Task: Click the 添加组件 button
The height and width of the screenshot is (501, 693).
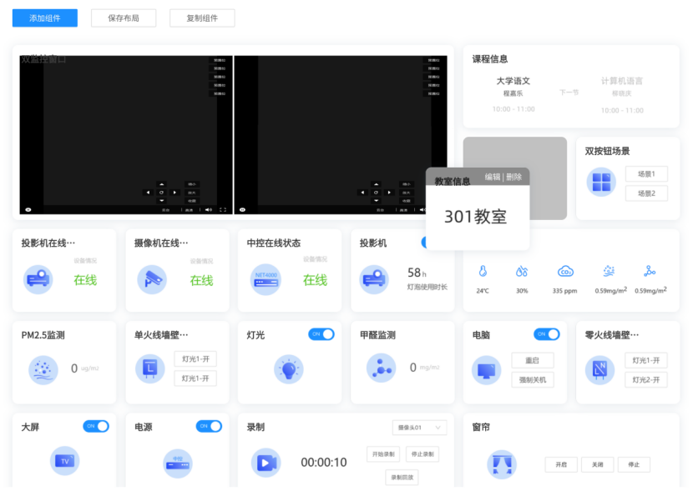Action: [44, 18]
